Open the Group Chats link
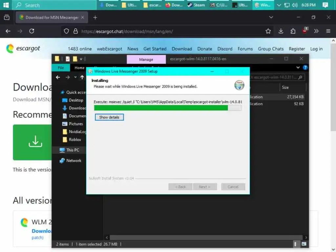 click(x=271, y=49)
